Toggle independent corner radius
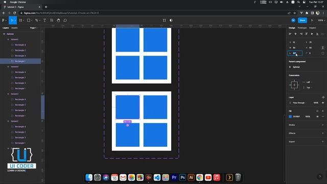 (x=323, y=53)
